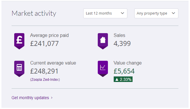Click the arrow on the property type selector

tap(173, 13)
